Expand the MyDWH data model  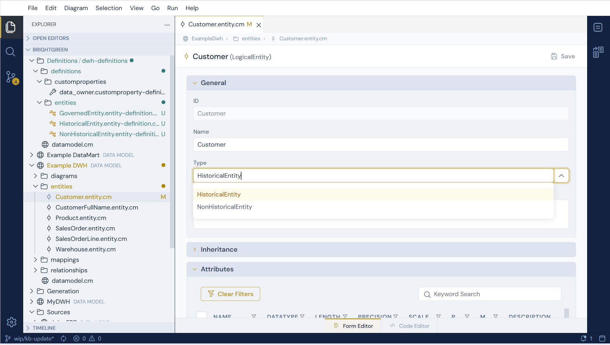pos(31,302)
